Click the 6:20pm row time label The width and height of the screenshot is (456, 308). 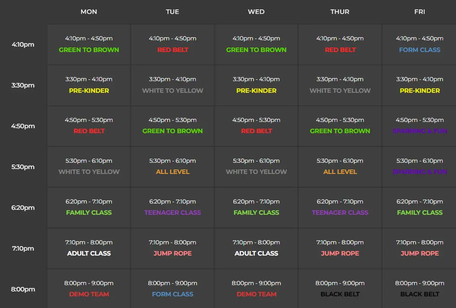[23, 208]
